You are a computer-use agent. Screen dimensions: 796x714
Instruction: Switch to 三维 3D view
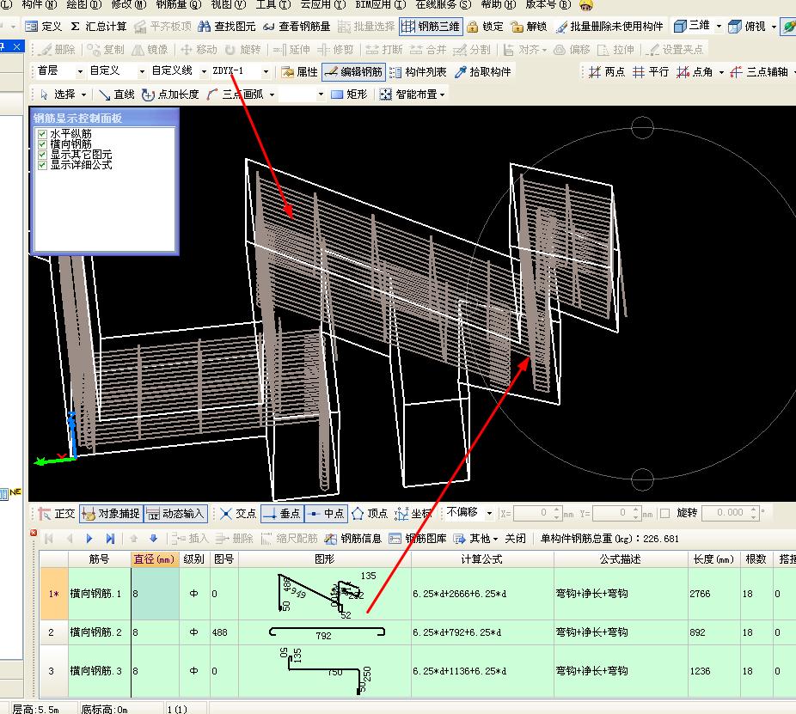tap(691, 26)
